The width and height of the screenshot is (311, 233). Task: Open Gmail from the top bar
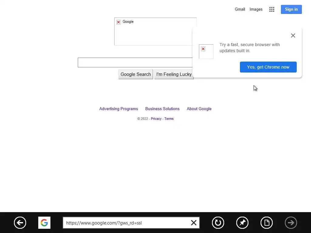[x=240, y=9]
